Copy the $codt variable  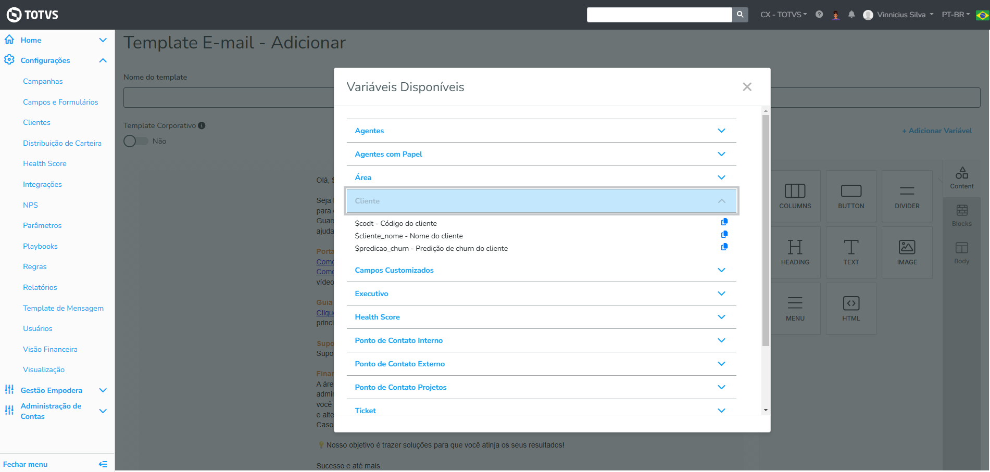pos(724,222)
